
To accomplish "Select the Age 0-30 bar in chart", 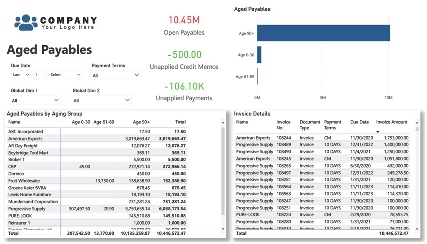I will pos(259,55).
